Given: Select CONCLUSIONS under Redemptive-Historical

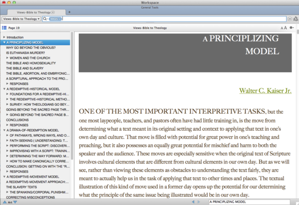Looking at the screenshot, I should tap(17, 120).
